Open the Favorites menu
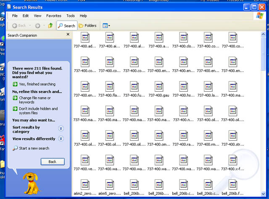The image size is (269, 199). click(53, 16)
